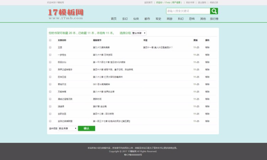Click the 退出登录 link
This screenshot has height=160, width=267.
pos(202,2)
